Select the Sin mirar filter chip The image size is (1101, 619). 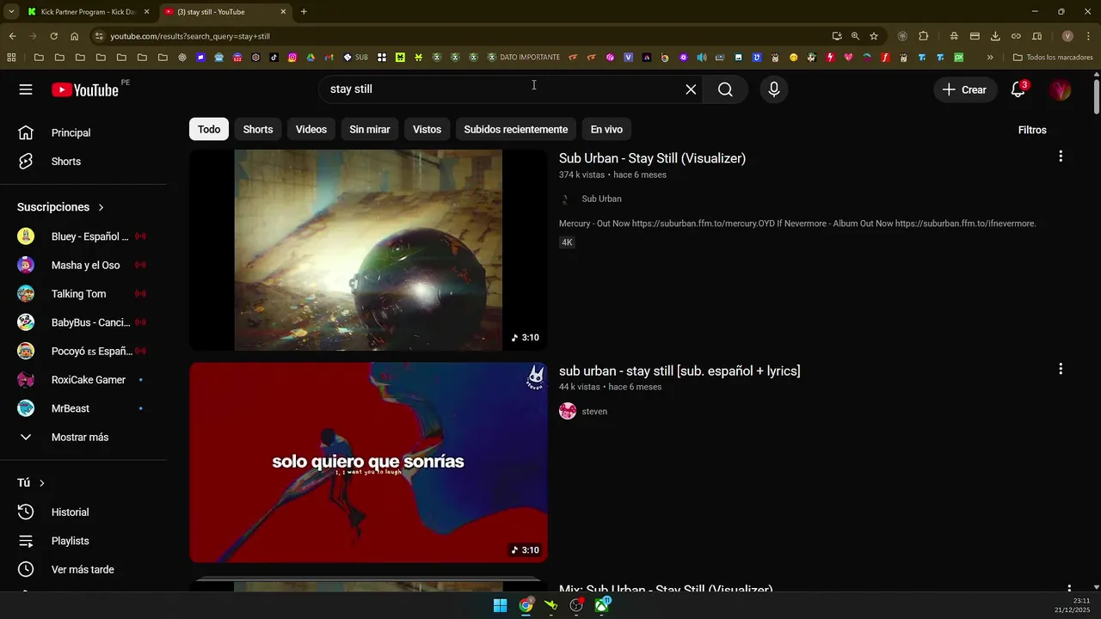tap(370, 130)
